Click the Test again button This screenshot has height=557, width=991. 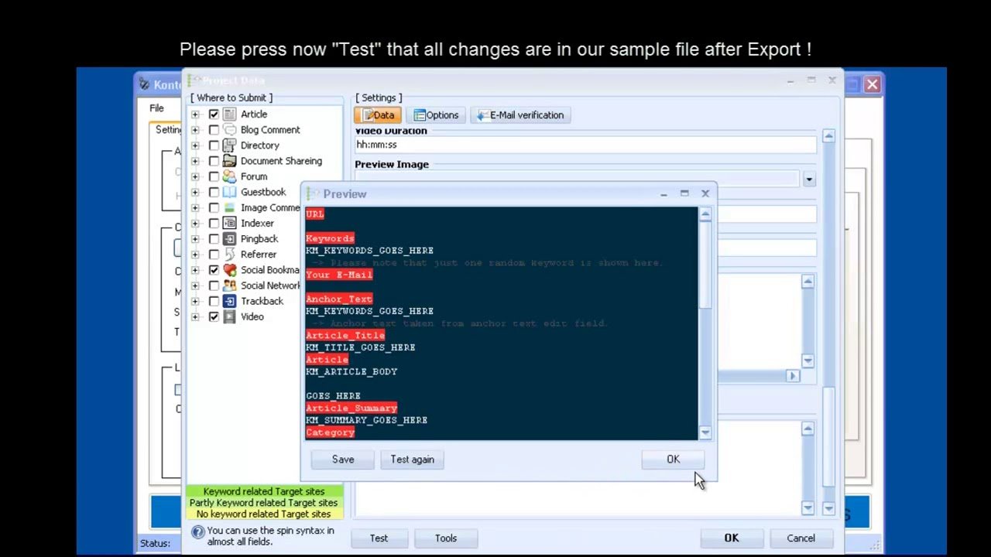[x=412, y=460]
